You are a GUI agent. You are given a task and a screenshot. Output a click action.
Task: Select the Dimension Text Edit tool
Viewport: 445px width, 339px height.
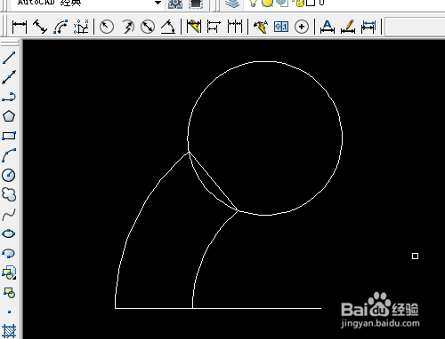(x=348, y=27)
